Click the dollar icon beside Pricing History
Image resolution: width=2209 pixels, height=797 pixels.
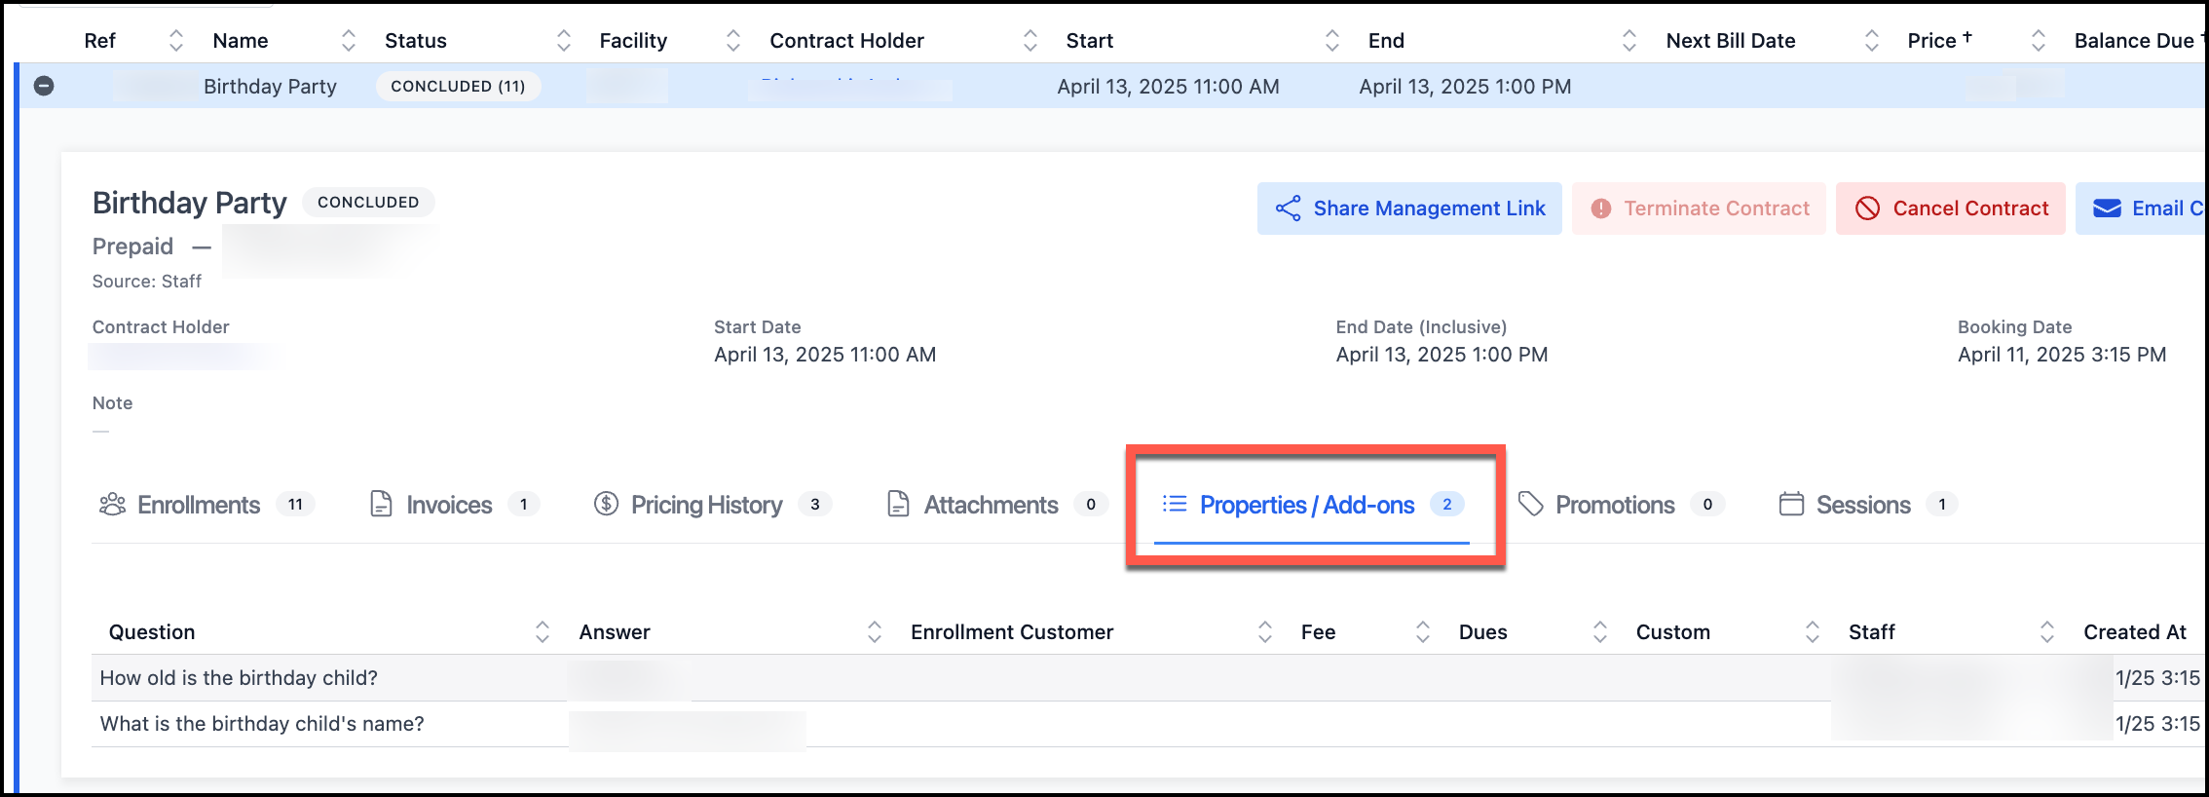point(606,505)
